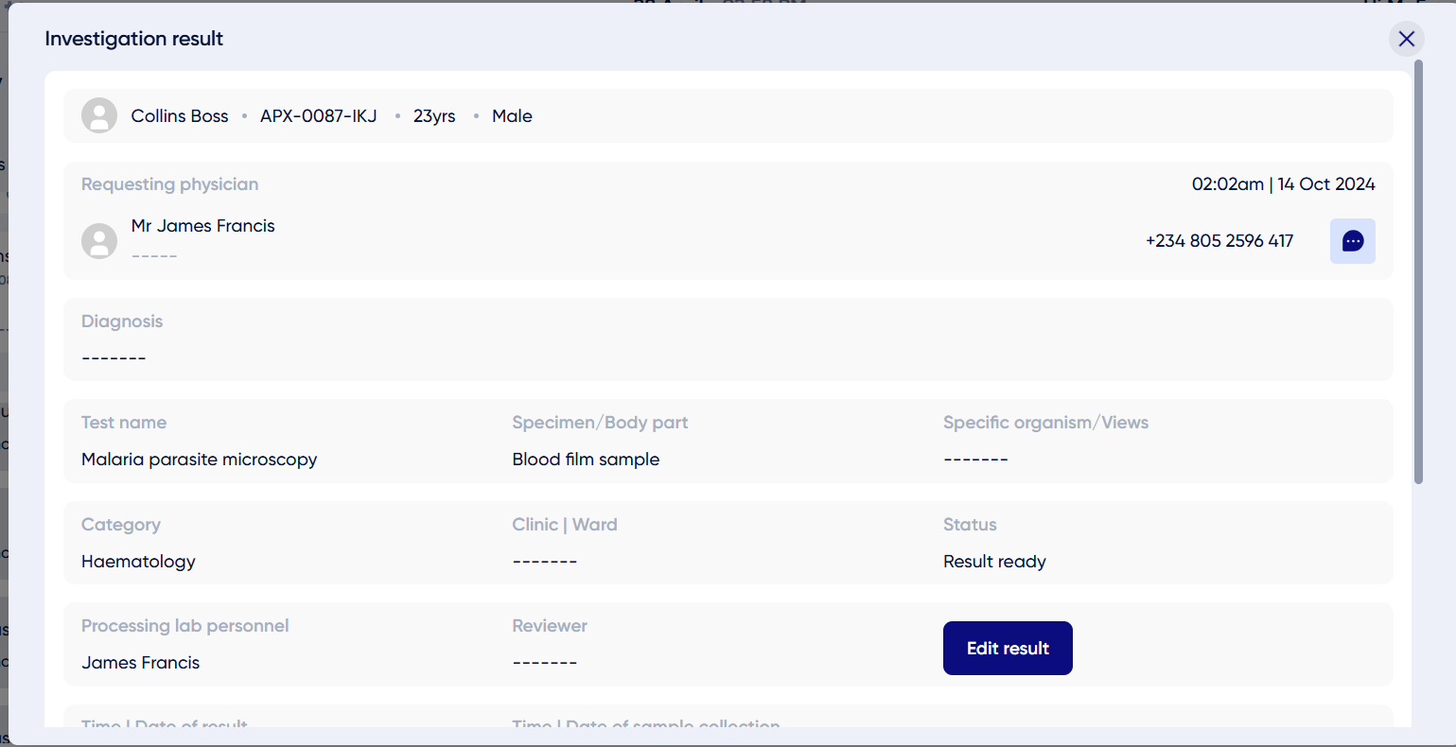Select the age value 23yrs

coord(434,116)
